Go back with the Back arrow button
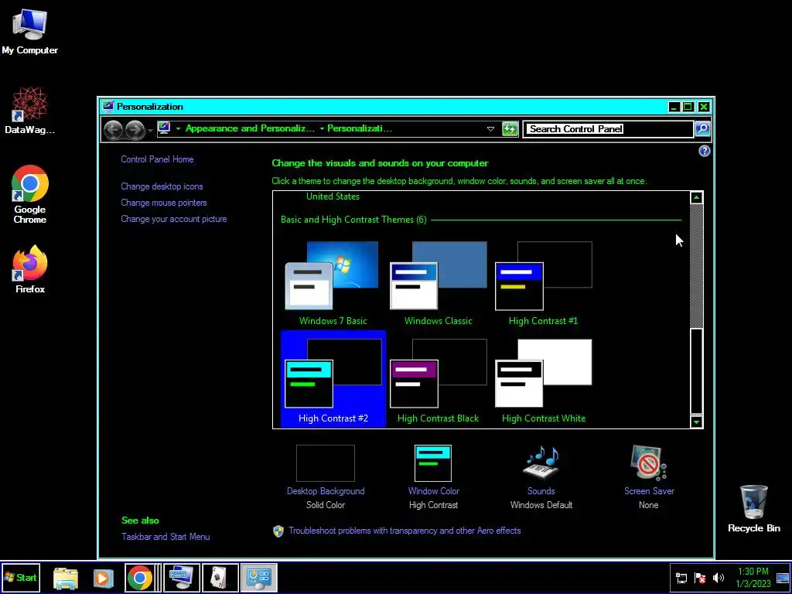Viewport: 792px width, 594px height. click(x=113, y=130)
